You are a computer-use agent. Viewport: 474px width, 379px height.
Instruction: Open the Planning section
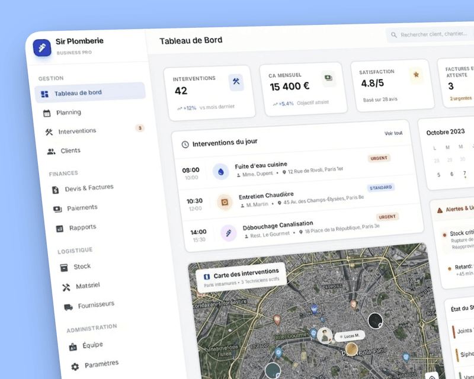pos(68,112)
